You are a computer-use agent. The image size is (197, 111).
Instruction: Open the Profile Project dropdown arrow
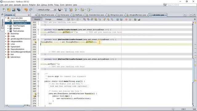pos(92,10)
